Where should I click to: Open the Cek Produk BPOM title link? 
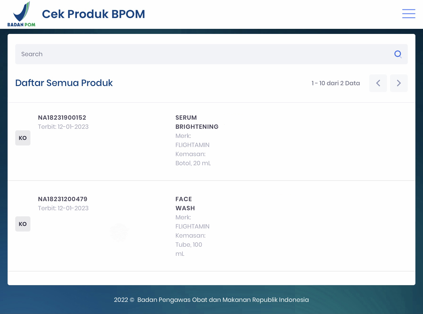pyautogui.click(x=93, y=14)
